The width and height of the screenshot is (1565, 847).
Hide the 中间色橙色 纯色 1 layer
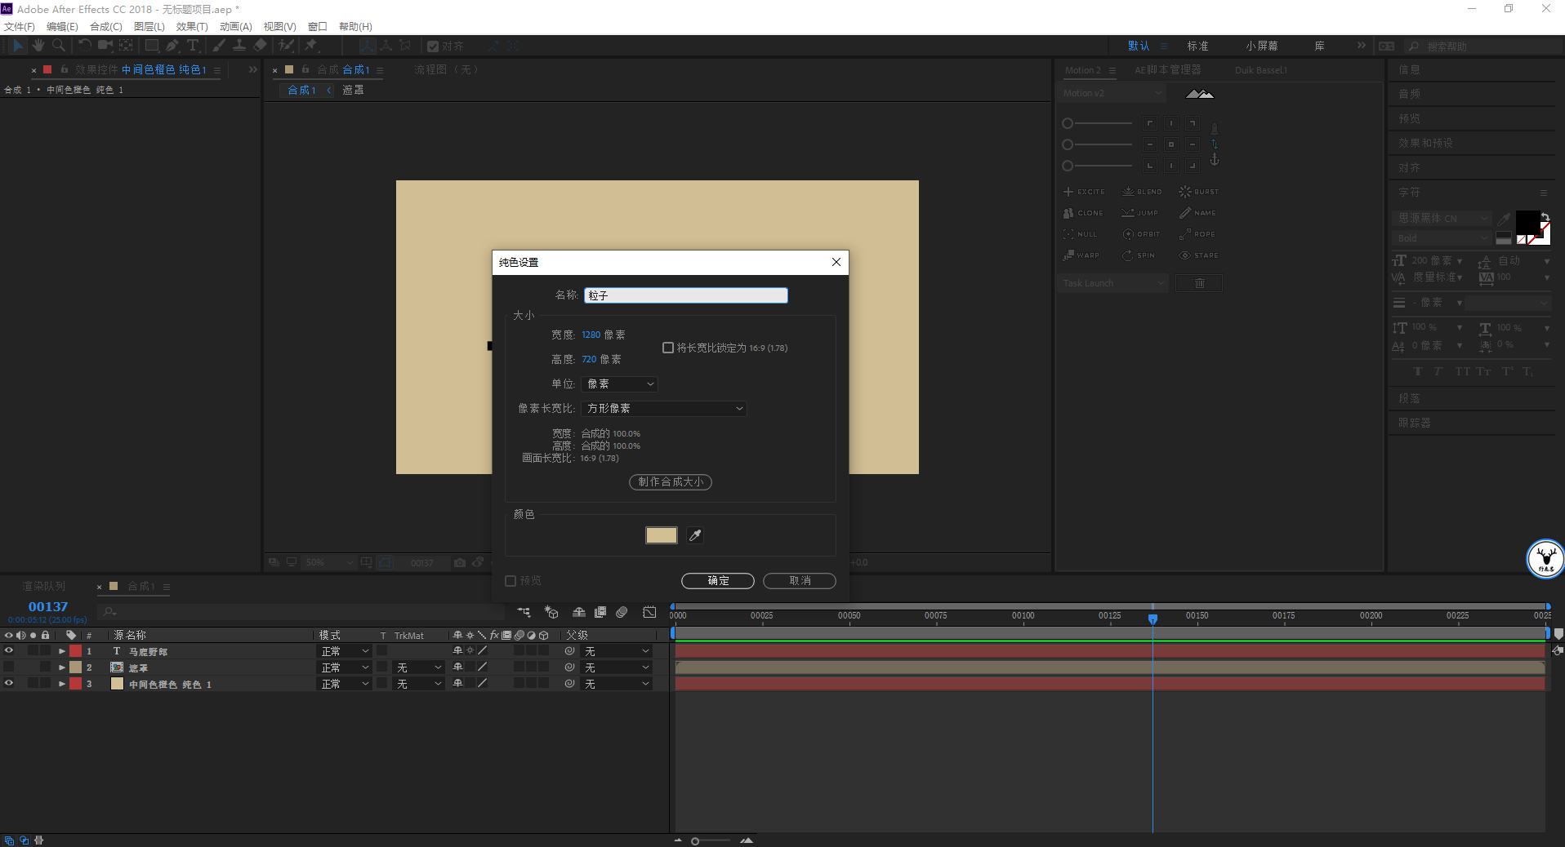(x=9, y=684)
